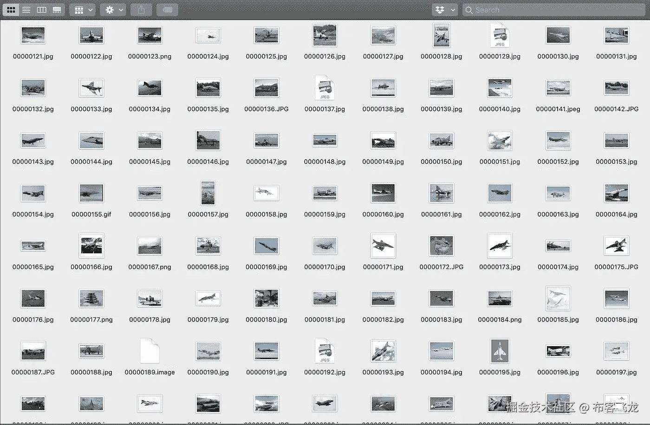Click the file name 00000155.gif

(x=91, y=214)
